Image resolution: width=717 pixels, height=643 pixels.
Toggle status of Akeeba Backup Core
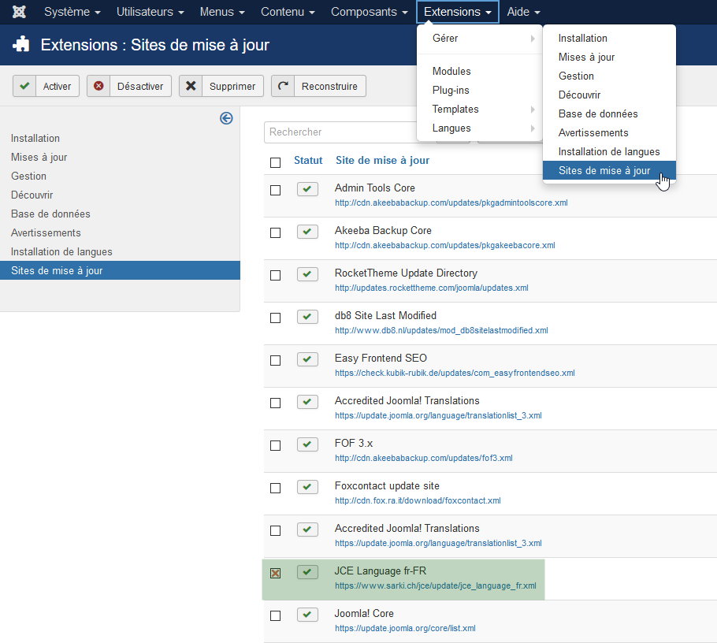tap(307, 232)
